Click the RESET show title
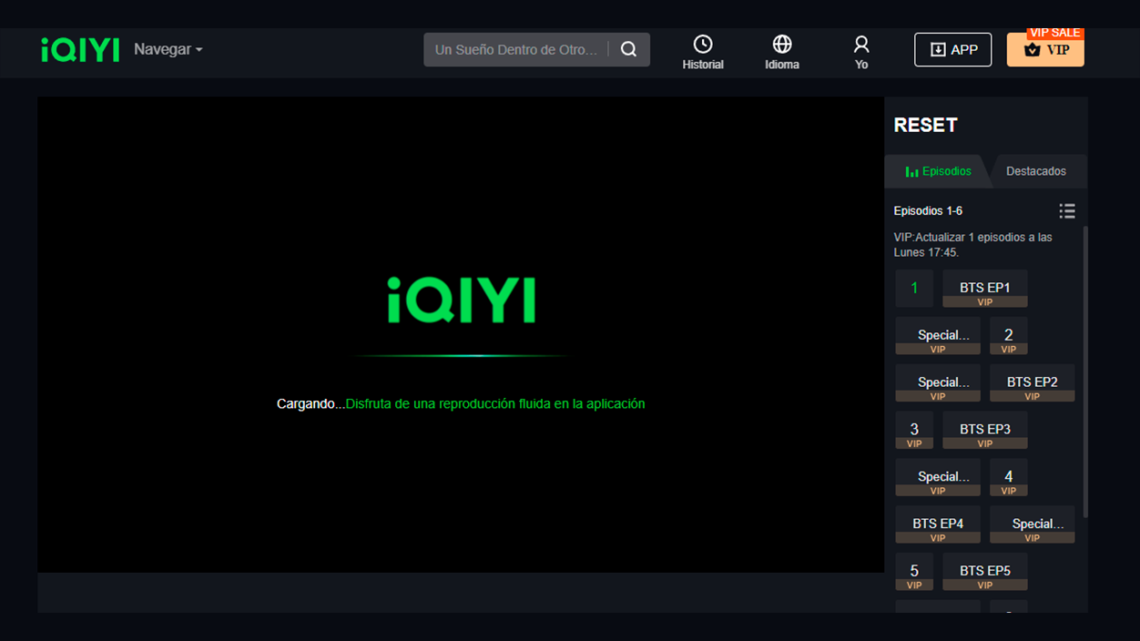Viewport: 1140px width, 641px height. coord(926,126)
